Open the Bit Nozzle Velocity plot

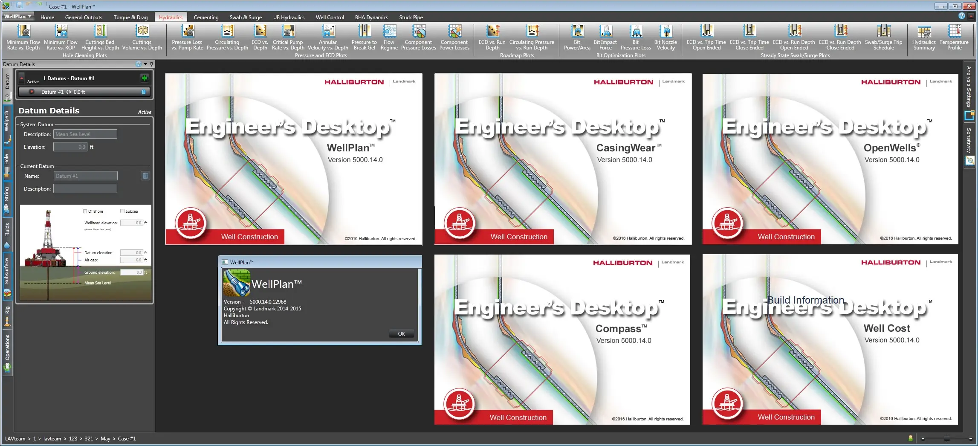point(666,38)
